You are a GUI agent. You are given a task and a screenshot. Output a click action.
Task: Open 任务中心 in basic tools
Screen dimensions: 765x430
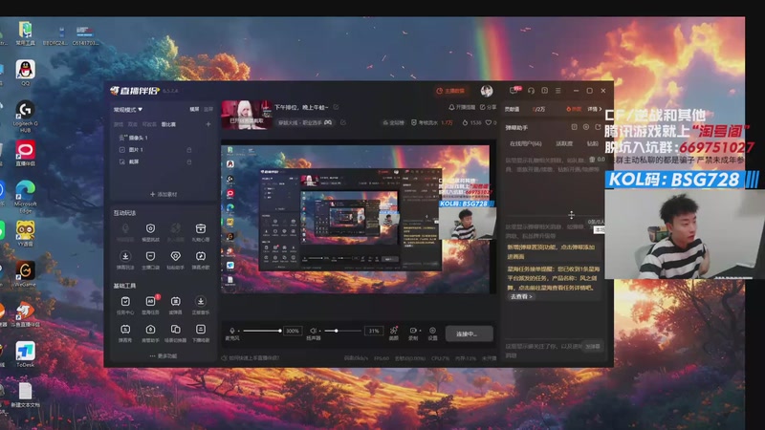pos(125,305)
